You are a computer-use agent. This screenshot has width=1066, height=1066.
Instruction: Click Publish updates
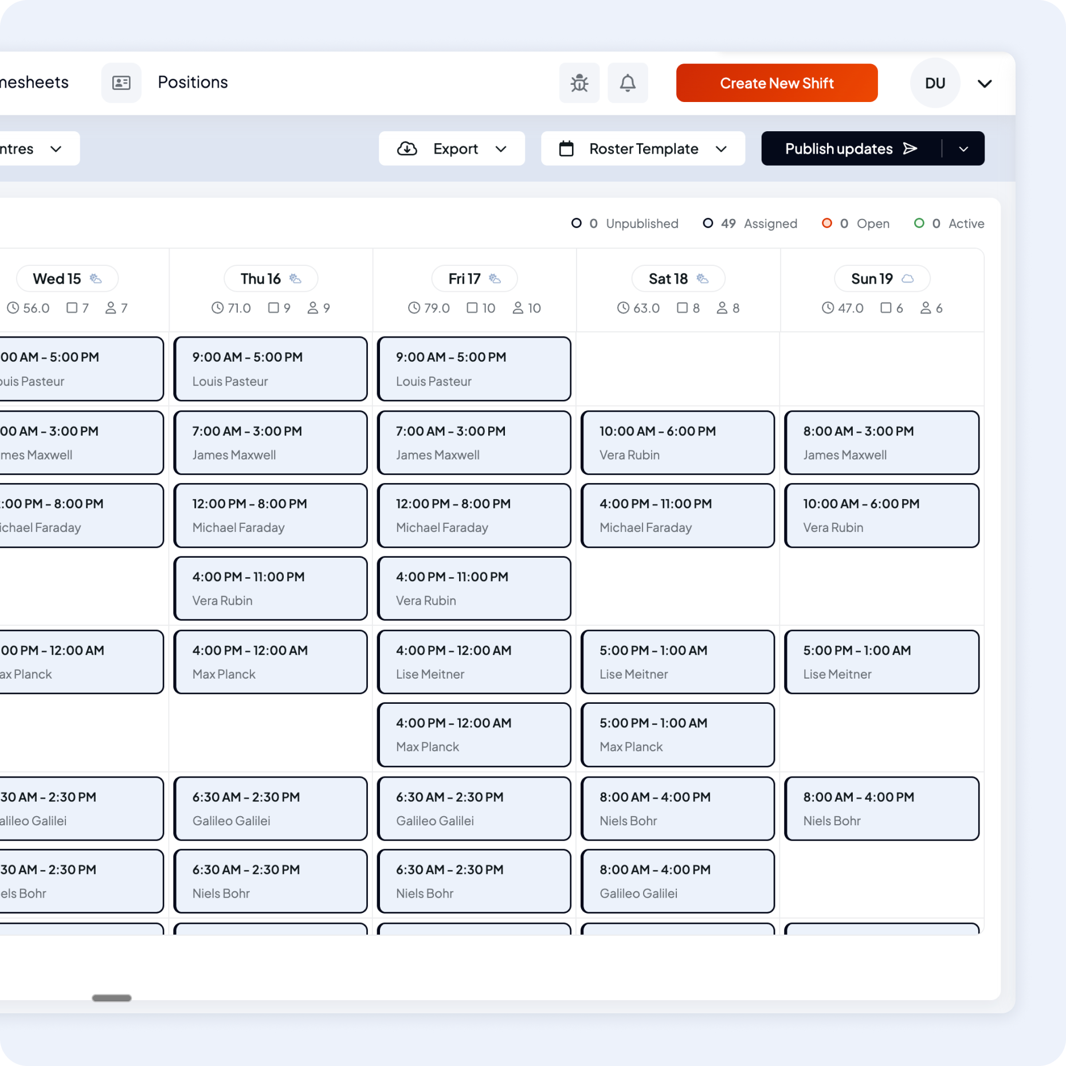[838, 148]
